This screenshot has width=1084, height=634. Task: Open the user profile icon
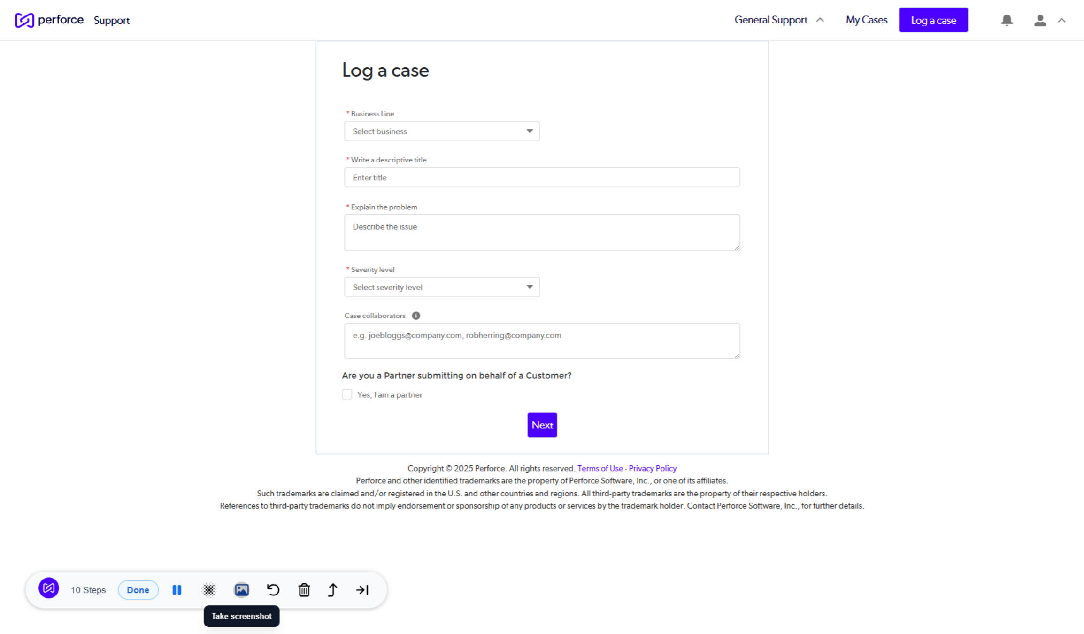1040,20
